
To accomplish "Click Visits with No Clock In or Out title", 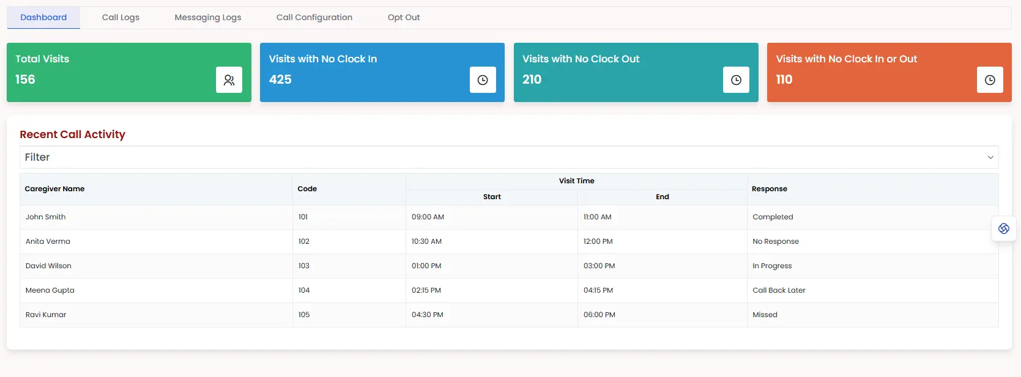I will click(x=847, y=59).
